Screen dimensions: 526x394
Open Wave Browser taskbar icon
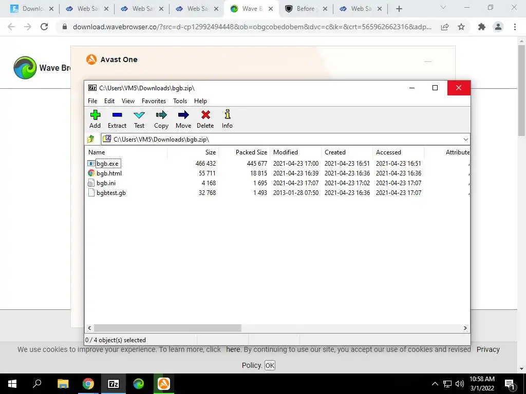click(138, 384)
